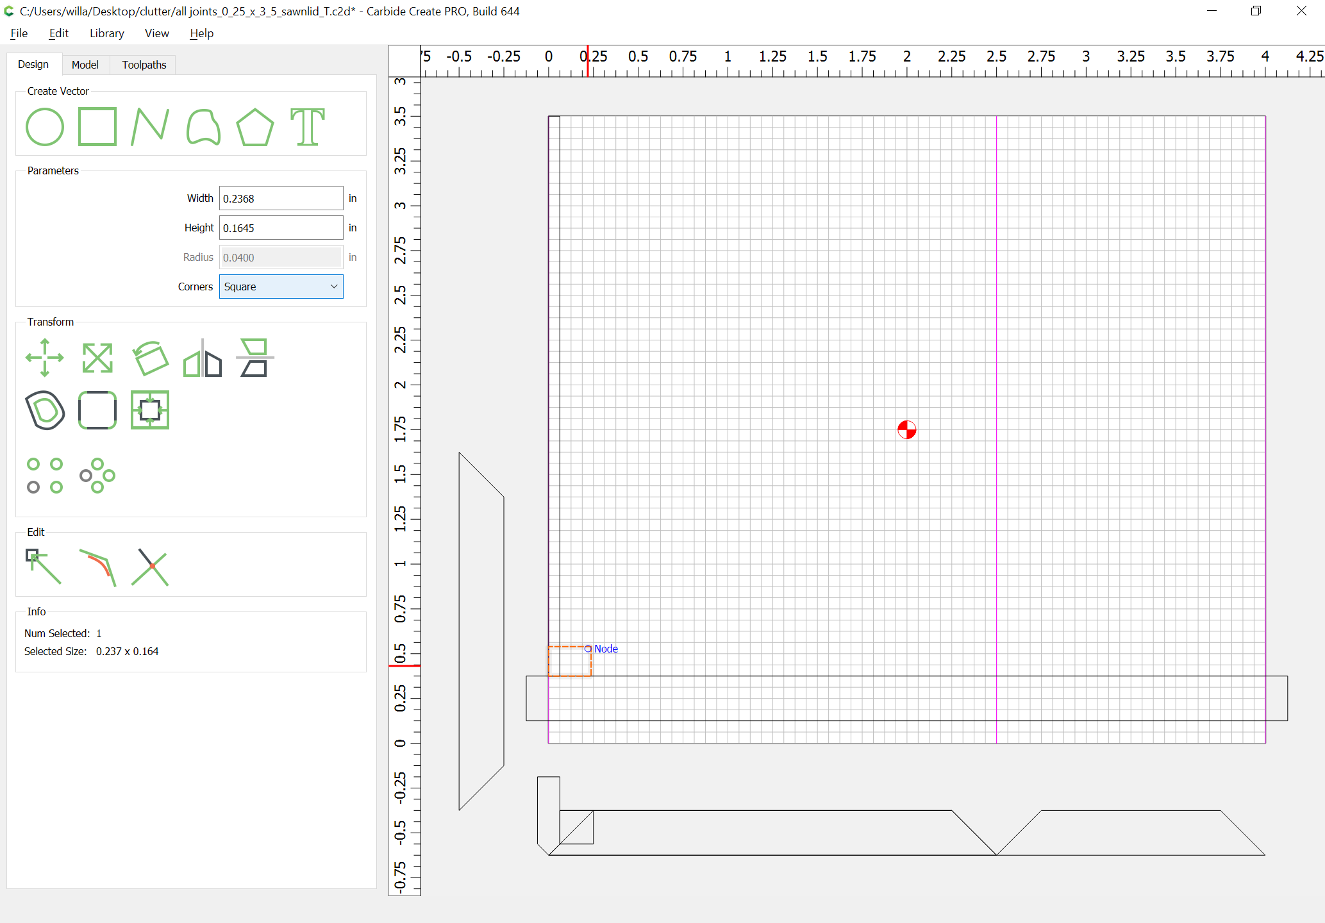1325x923 pixels.
Task: Open the Corners Square dropdown
Action: click(281, 287)
